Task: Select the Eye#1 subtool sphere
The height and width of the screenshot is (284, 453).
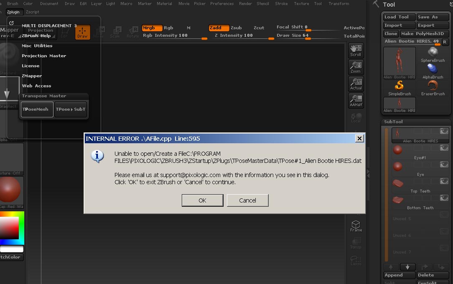Action: pos(397,150)
